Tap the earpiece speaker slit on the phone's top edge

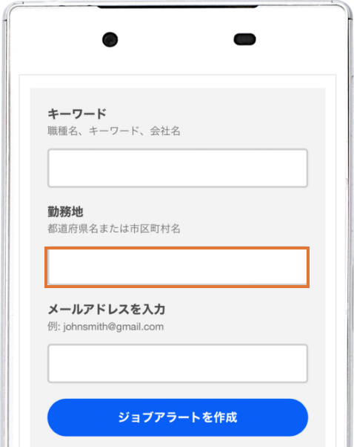[x=178, y=6]
